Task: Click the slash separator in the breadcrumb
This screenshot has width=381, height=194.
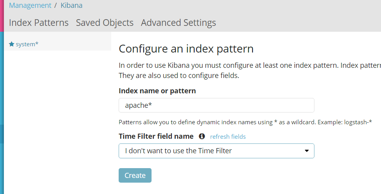Action: 56,5
